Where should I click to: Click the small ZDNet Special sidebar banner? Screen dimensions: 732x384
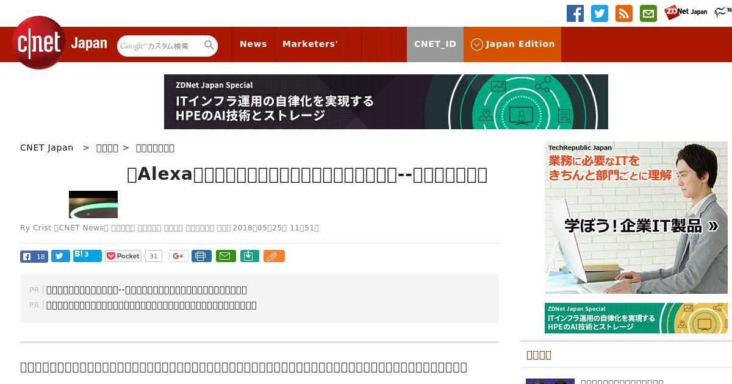coord(636,318)
